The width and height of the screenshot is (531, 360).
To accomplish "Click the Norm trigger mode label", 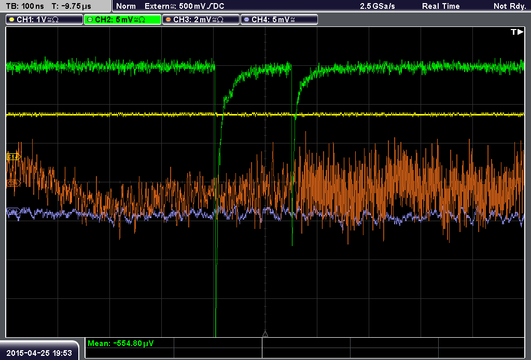I will 126,6.
